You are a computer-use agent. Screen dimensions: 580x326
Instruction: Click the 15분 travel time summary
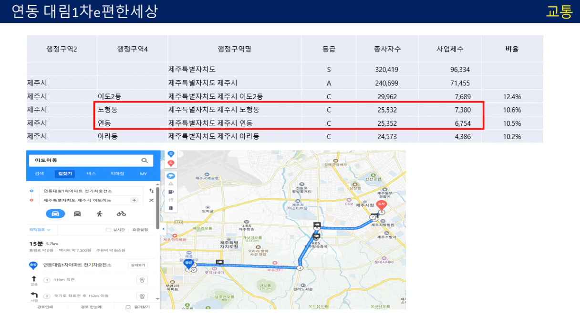coord(36,243)
